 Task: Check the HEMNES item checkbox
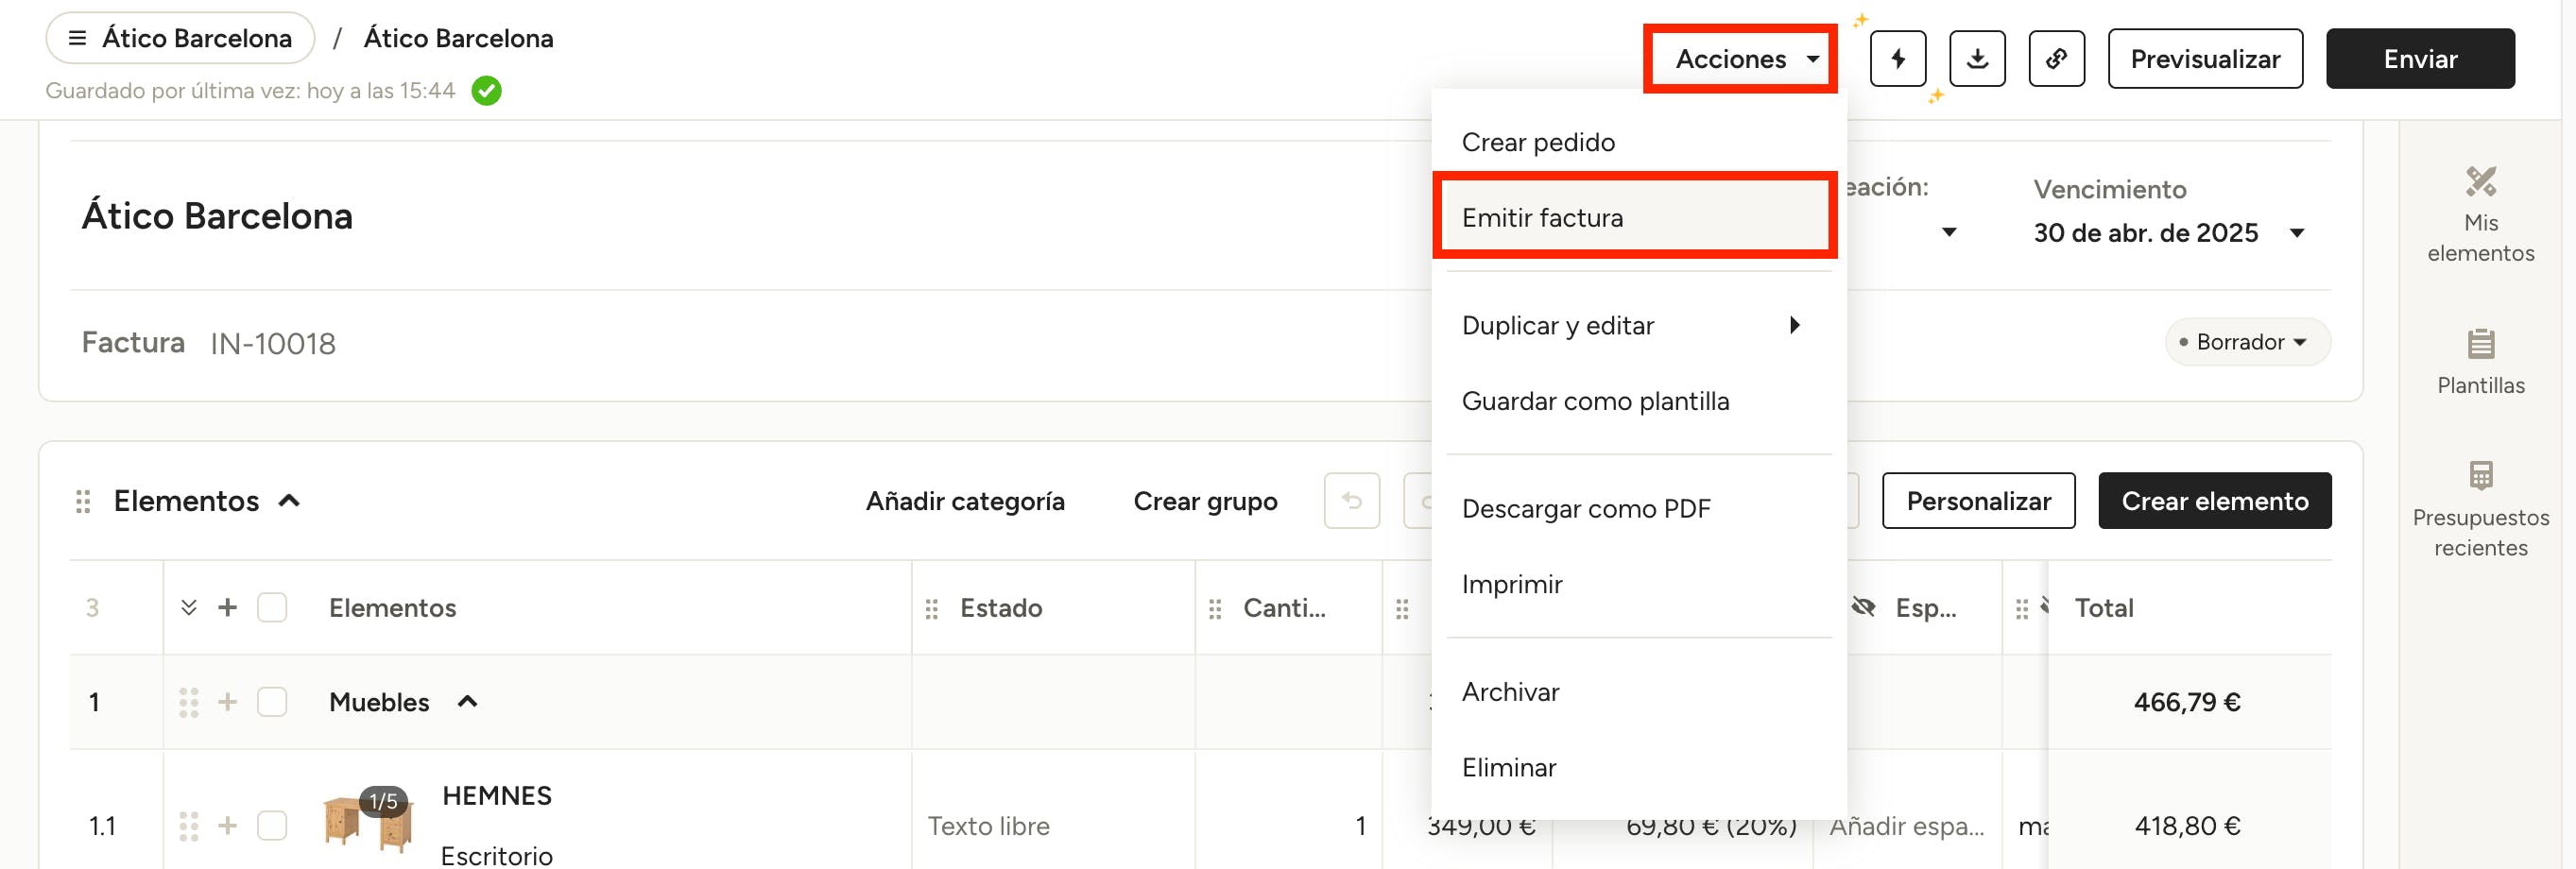(272, 826)
